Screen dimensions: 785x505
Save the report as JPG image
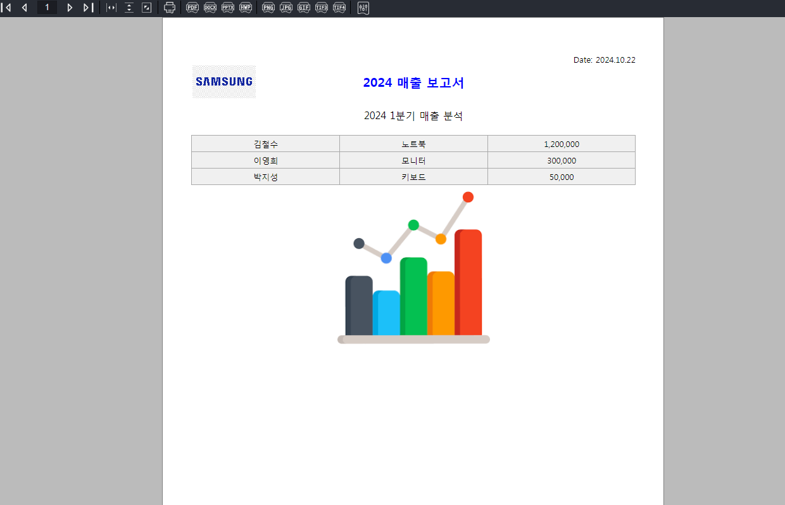click(x=286, y=8)
